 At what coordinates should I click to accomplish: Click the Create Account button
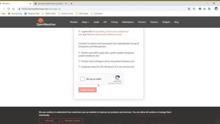[x=87, y=90]
